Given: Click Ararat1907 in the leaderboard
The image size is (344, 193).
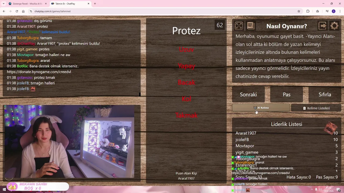Looking at the screenshot, I should [x=246, y=133].
